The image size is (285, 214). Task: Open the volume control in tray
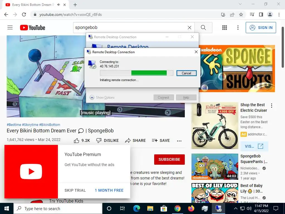coord(249,208)
